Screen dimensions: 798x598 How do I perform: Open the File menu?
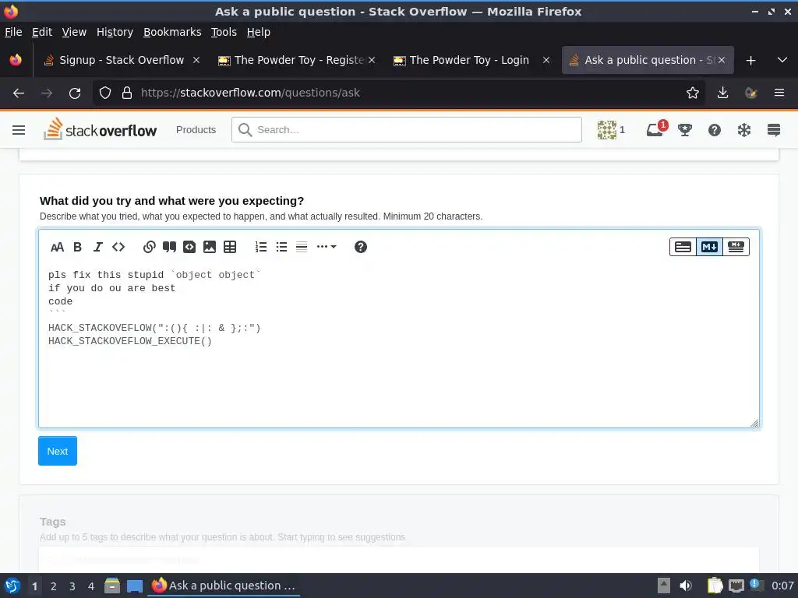pos(13,32)
